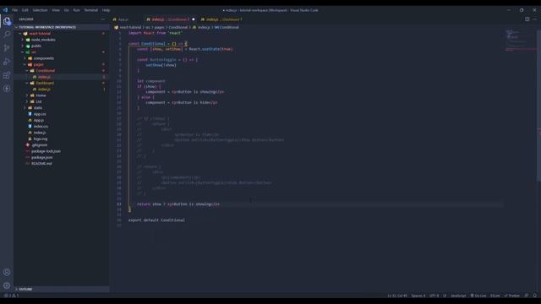Open the Explorer view in activity bar
The height and width of the screenshot is (304, 541).
(7, 21)
